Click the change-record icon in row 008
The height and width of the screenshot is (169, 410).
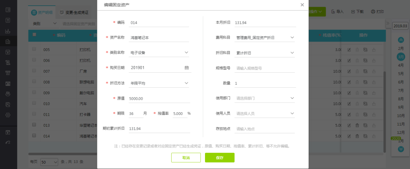[365, 82]
